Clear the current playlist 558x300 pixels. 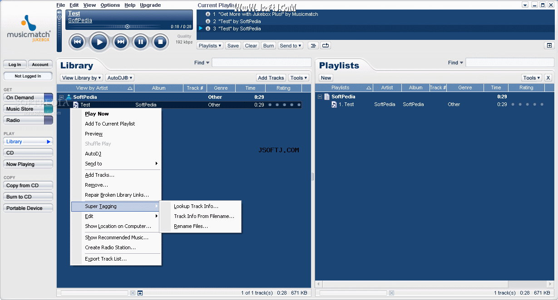[x=251, y=45]
